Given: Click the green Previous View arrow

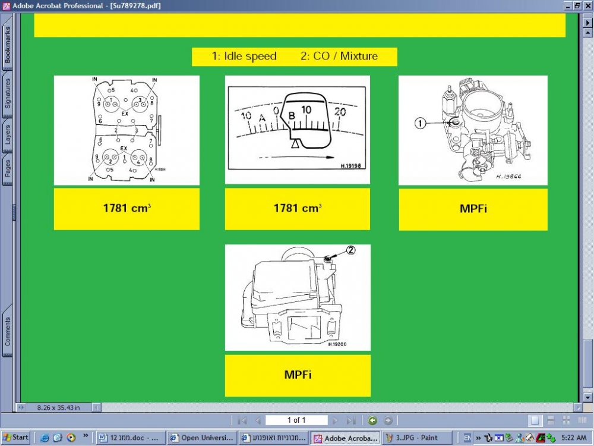Looking at the screenshot, I should [x=372, y=420].
